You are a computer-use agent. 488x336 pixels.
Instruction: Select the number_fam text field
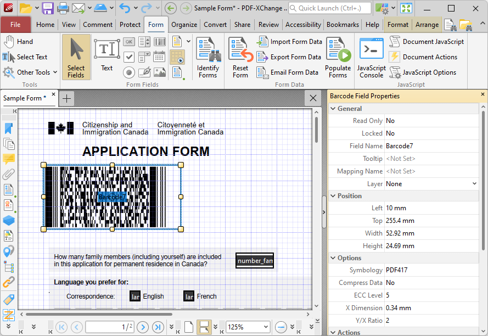[x=255, y=261]
